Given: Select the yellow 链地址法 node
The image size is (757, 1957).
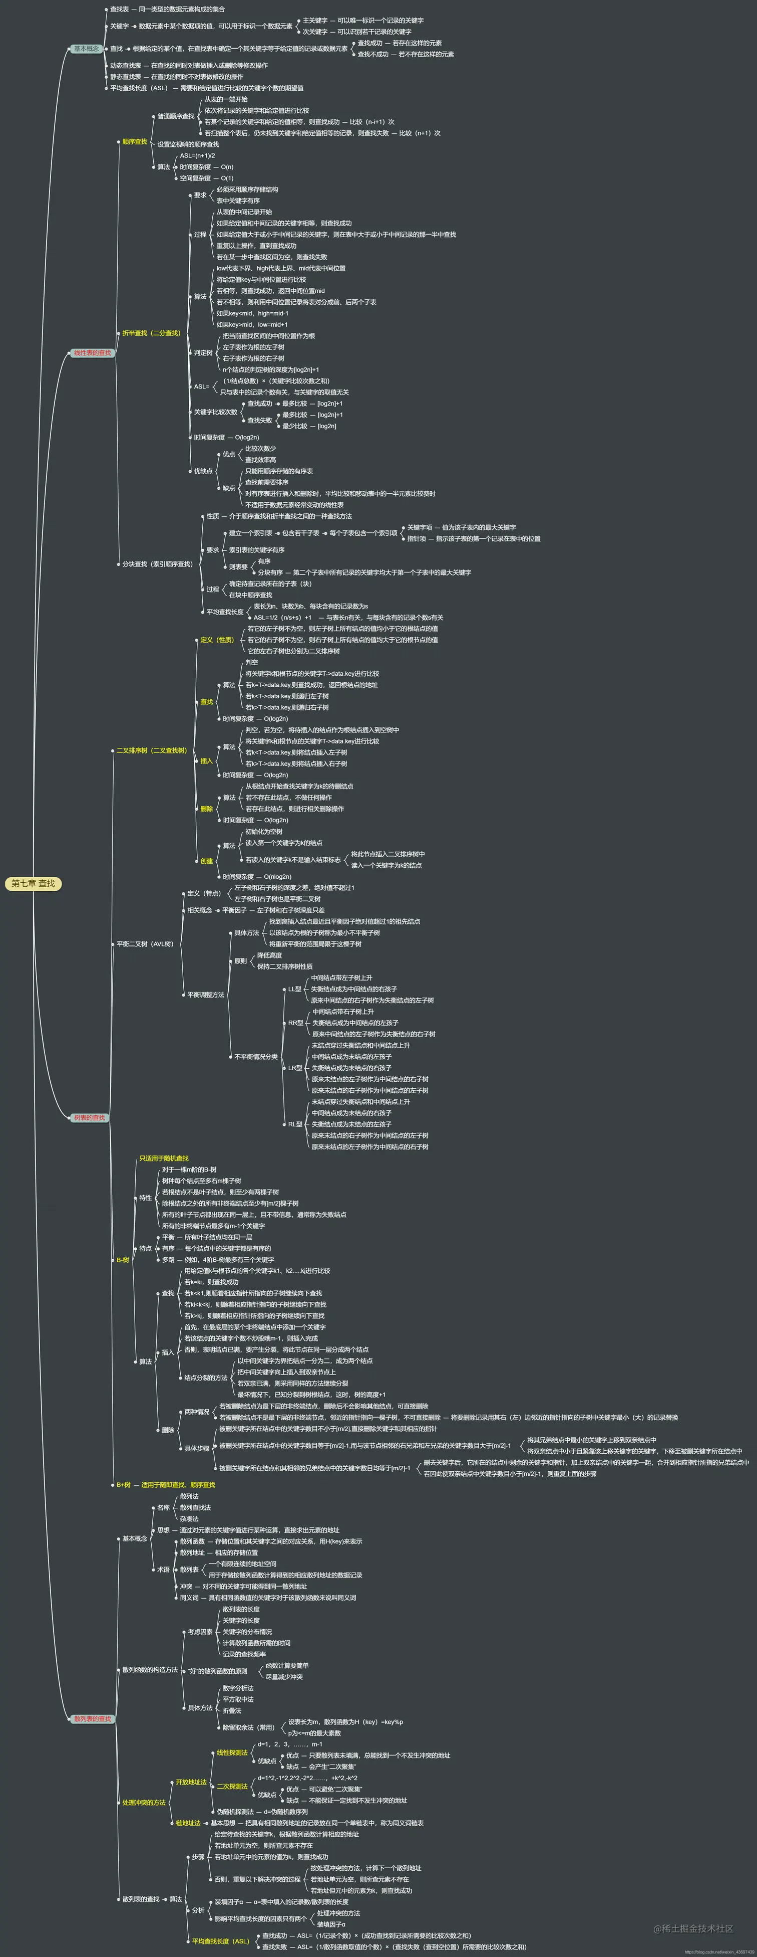Looking at the screenshot, I should point(188,1823).
